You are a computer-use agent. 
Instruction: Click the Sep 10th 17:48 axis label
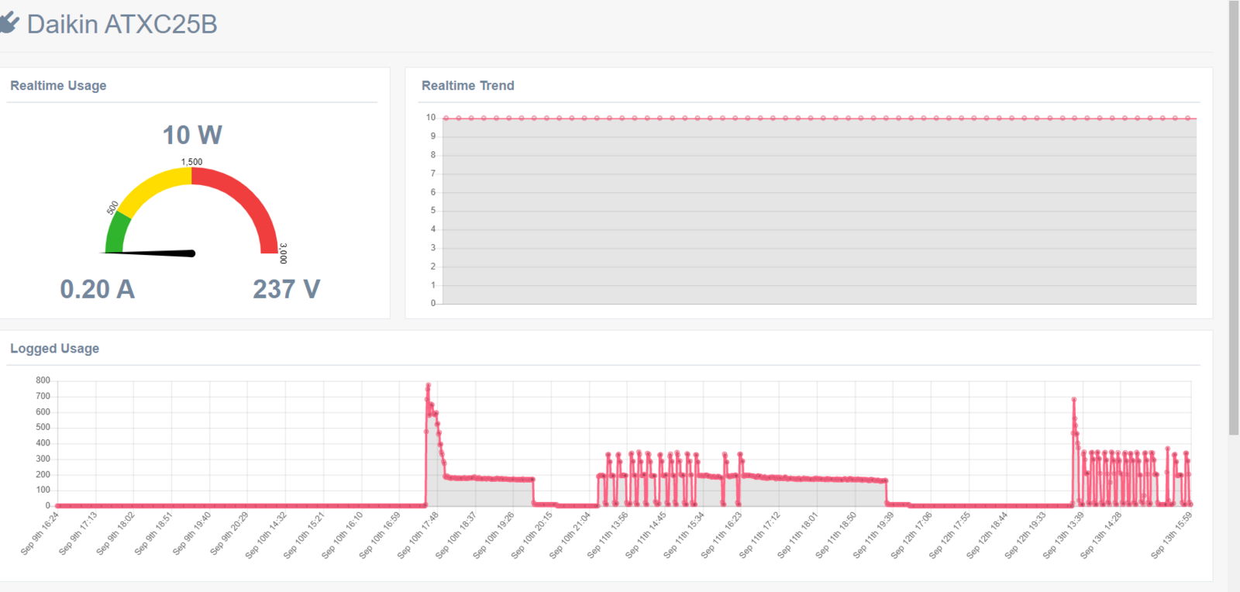tap(418, 535)
